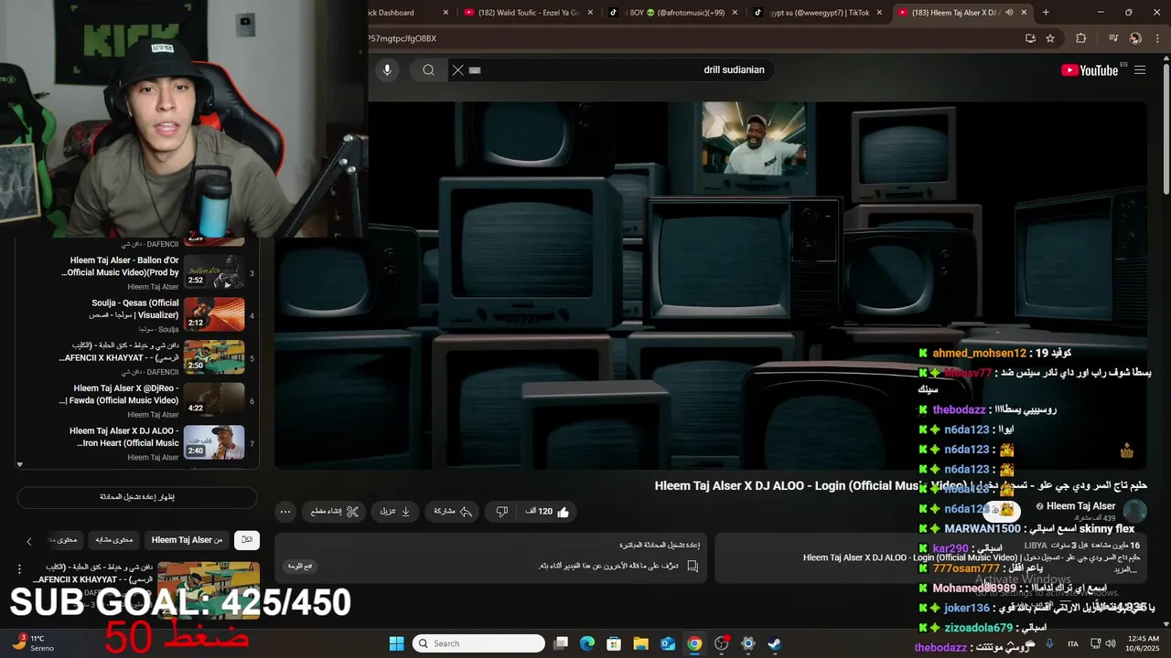Viewport: 1171px width, 658px height.
Task: Bookmark this page with the star icon
Action: coord(1050,38)
